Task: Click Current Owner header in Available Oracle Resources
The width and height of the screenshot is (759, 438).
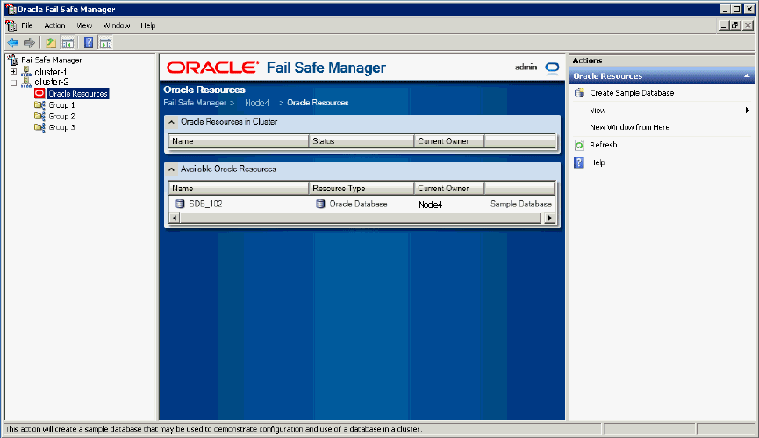Action: [449, 188]
